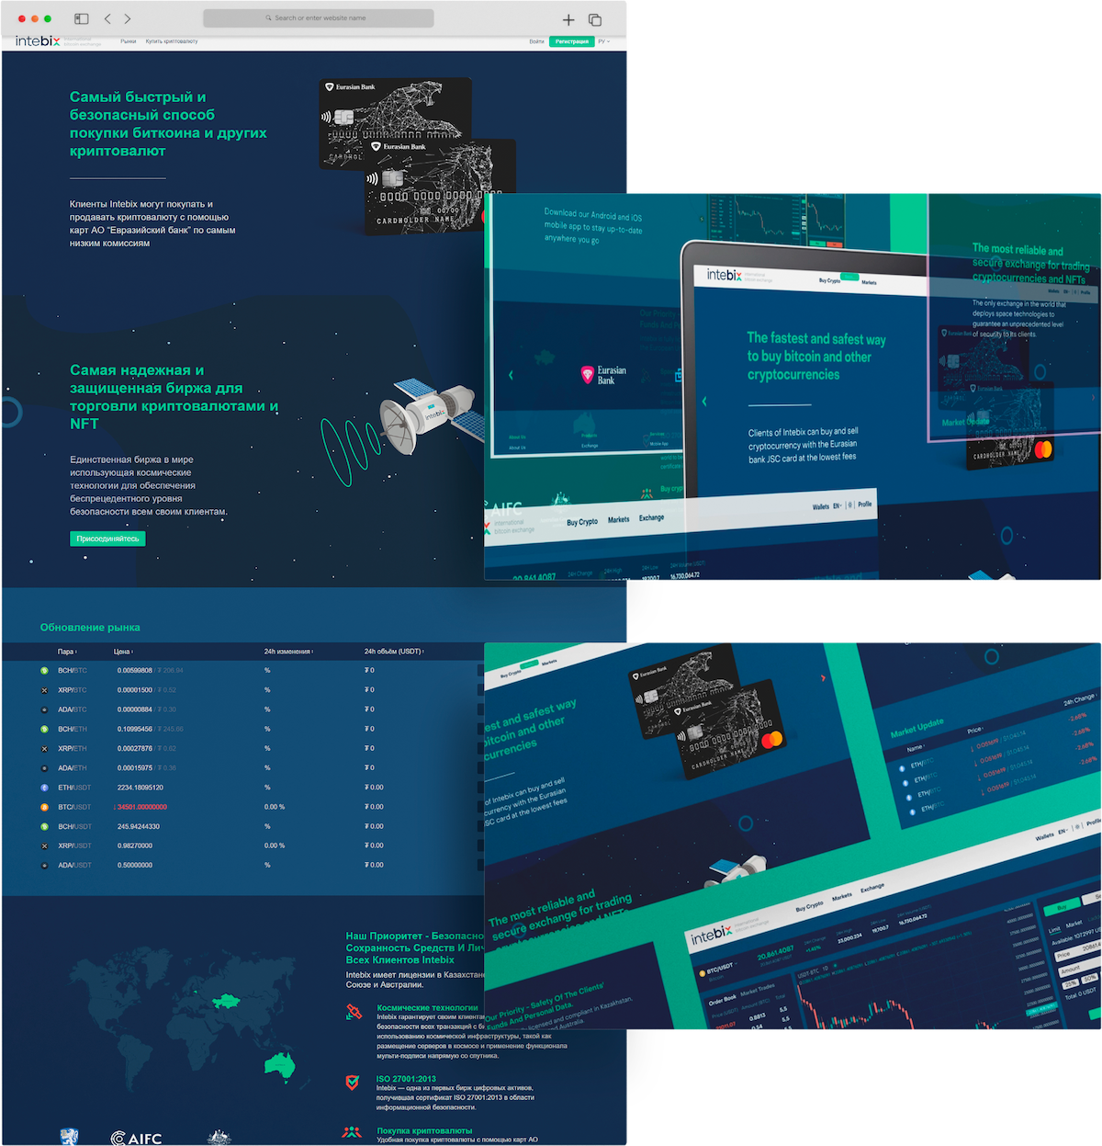Select the ETH/USDT pair name

(74, 788)
